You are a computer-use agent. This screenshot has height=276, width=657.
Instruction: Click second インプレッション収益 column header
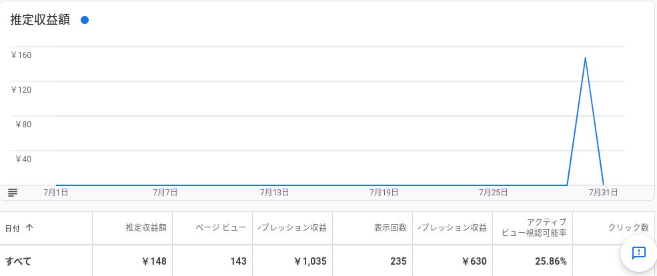click(x=452, y=228)
